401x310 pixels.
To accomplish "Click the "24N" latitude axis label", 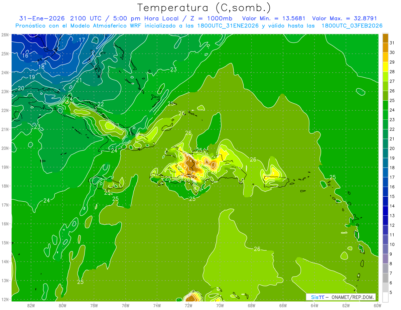I will 5,72.
